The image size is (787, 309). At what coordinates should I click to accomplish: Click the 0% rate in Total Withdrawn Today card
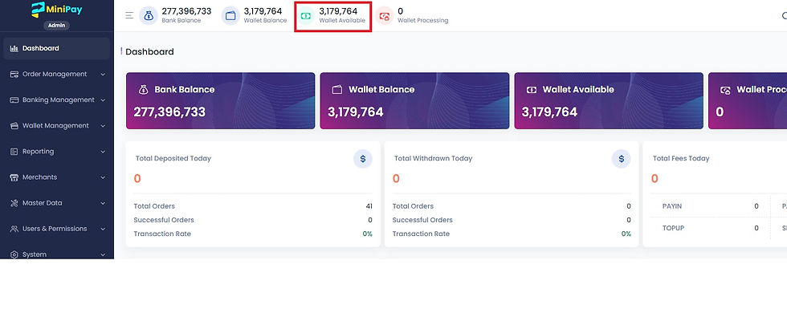[x=626, y=234]
